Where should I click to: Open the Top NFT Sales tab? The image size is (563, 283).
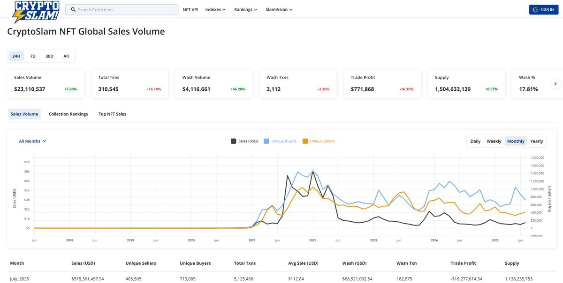coord(112,114)
